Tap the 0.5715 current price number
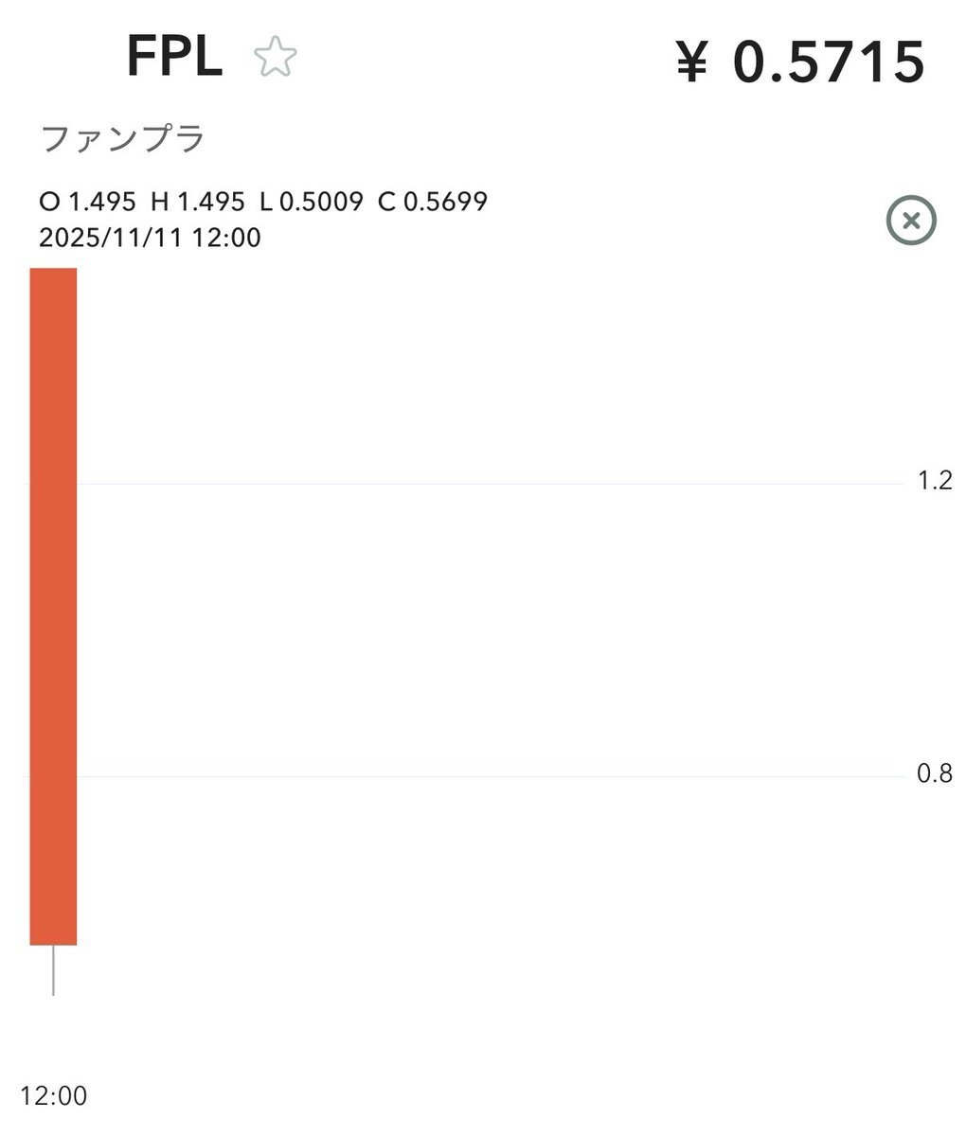 [829, 62]
